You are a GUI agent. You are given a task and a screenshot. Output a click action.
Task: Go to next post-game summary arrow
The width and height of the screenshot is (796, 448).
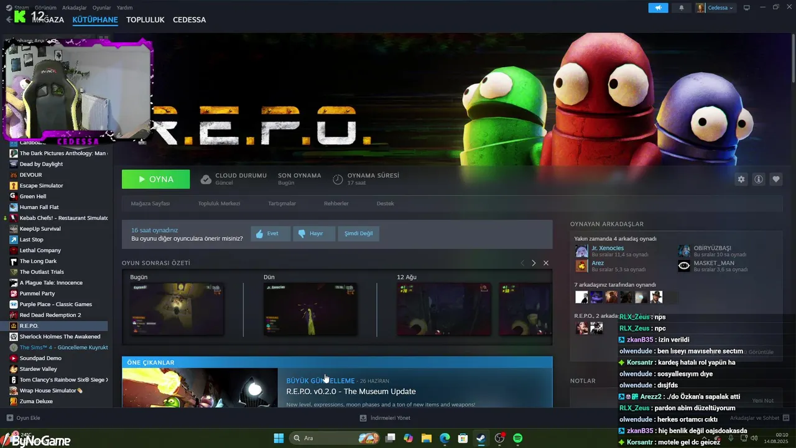[534, 263]
